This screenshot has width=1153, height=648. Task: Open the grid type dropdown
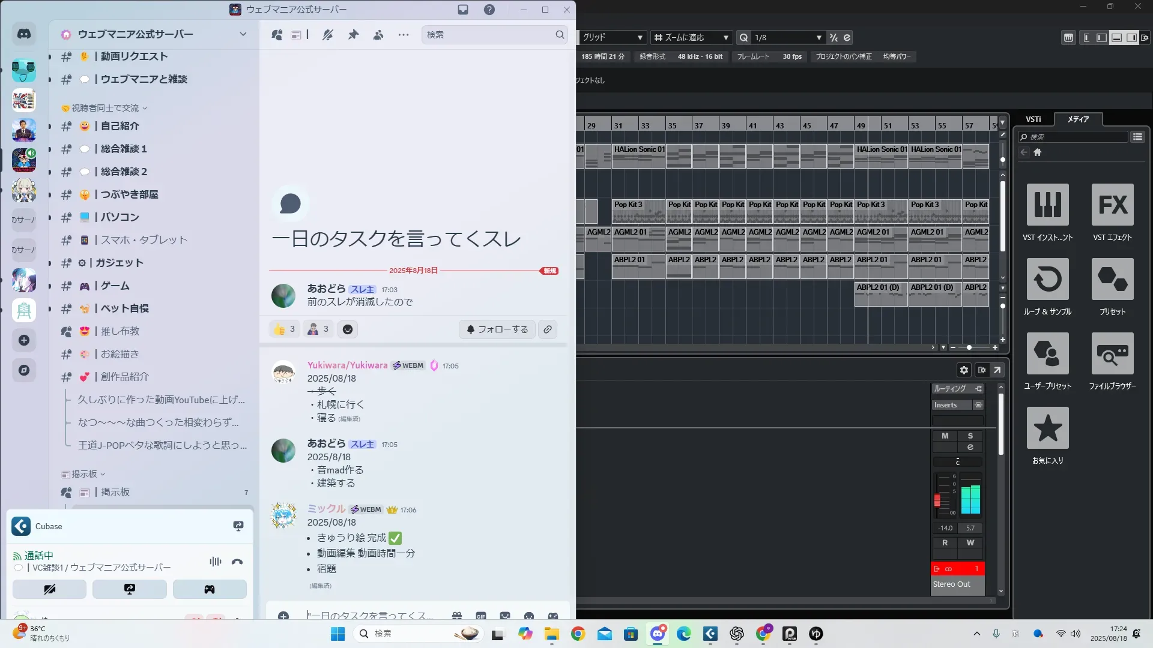click(x=613, y=37)
